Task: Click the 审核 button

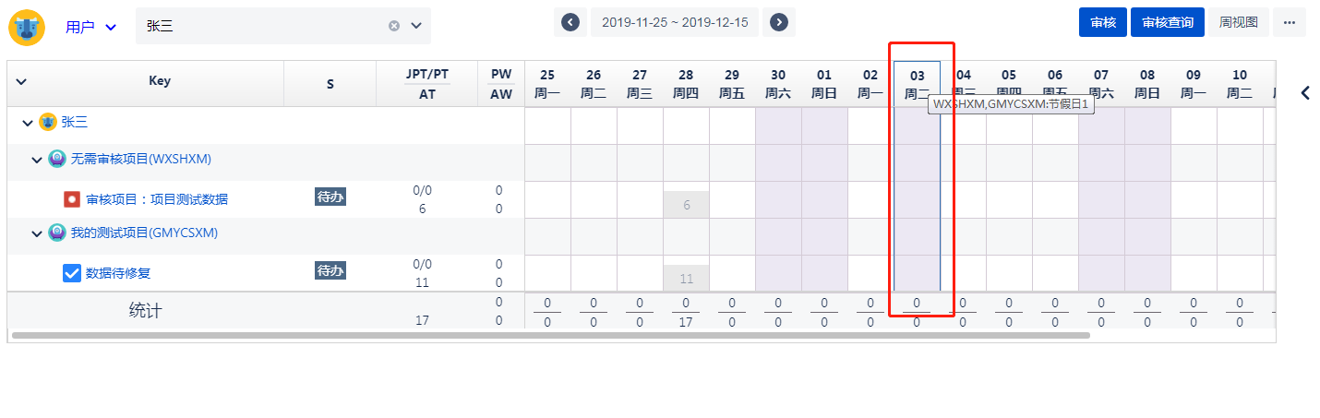Action: pyautogui.click(x=1103, y=22)
